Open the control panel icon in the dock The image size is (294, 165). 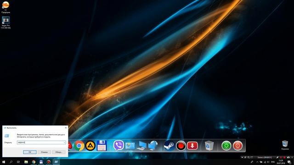pyautogui.click(x=130, y=146)
